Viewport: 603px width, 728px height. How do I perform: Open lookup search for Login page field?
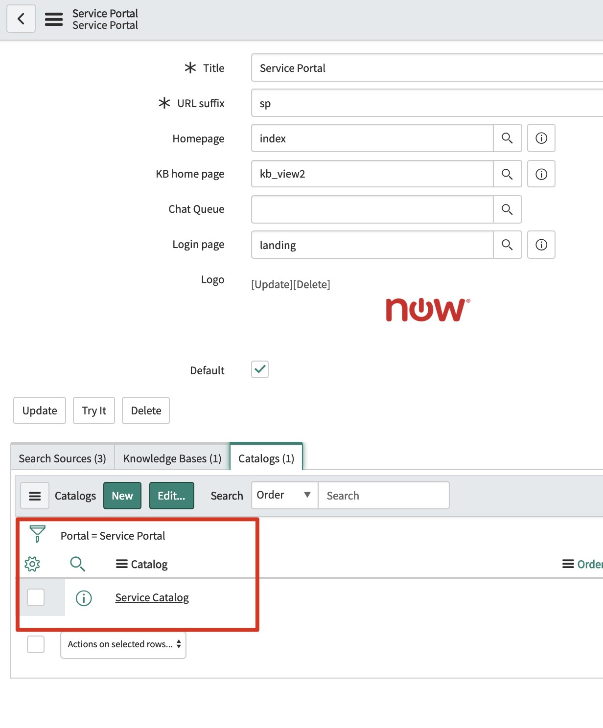click(x=507, y=245)
